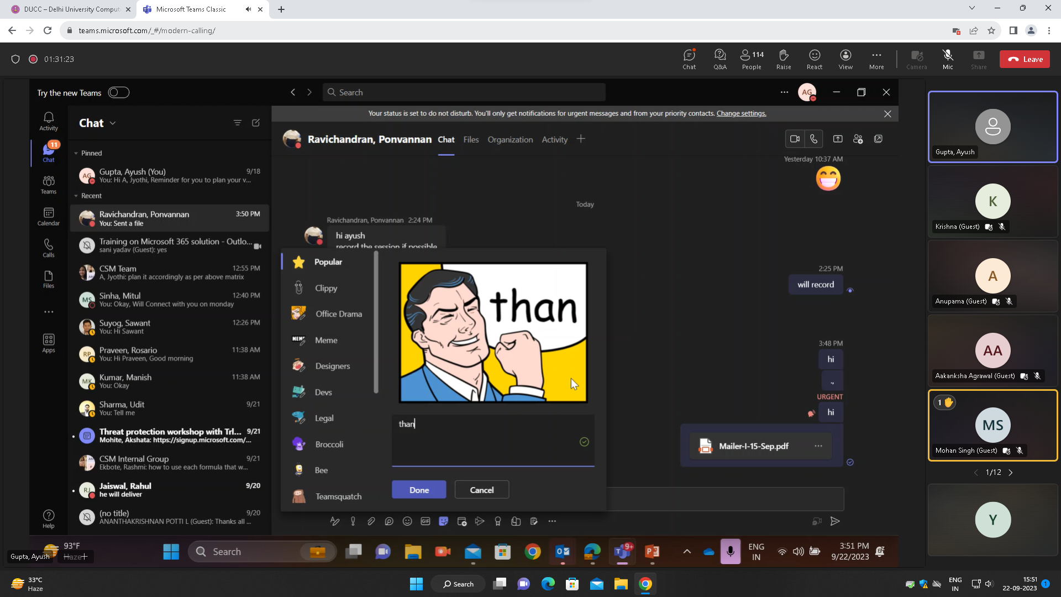This screenshot has width=1061, height=597.
Task: Expand the Chat header dropdown
Action: pyautogui.click(x=113, y=123)
